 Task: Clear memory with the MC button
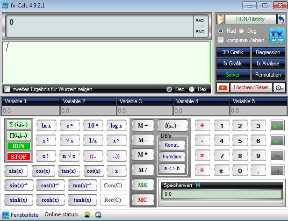tap(143, 200)
